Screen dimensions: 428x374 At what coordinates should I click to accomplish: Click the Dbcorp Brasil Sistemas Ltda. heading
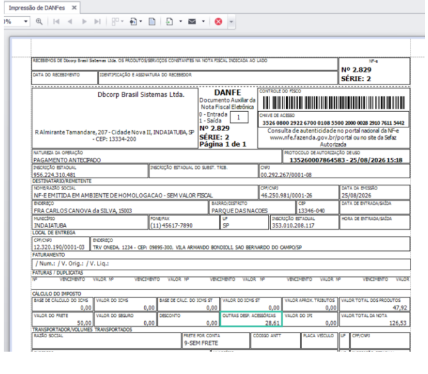141,94
